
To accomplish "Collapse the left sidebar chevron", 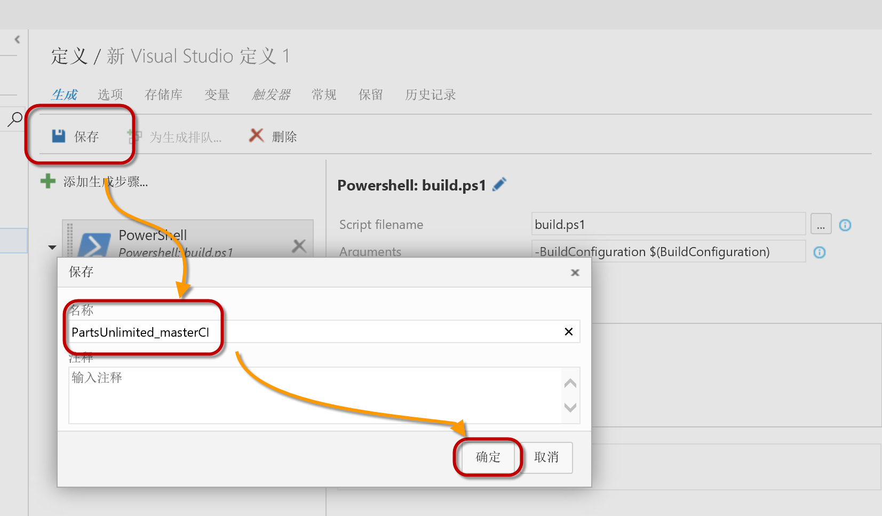I will [x=17, y=39].
